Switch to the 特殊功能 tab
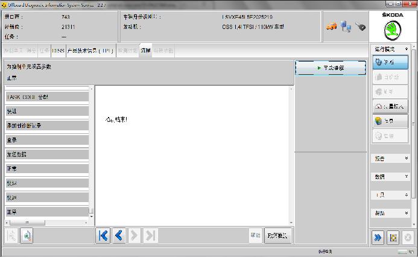418x257 pixels. coord(163,51)
